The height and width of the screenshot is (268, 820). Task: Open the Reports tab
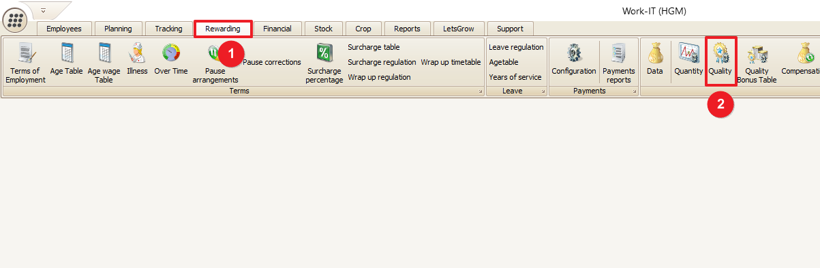coord(408,29)
